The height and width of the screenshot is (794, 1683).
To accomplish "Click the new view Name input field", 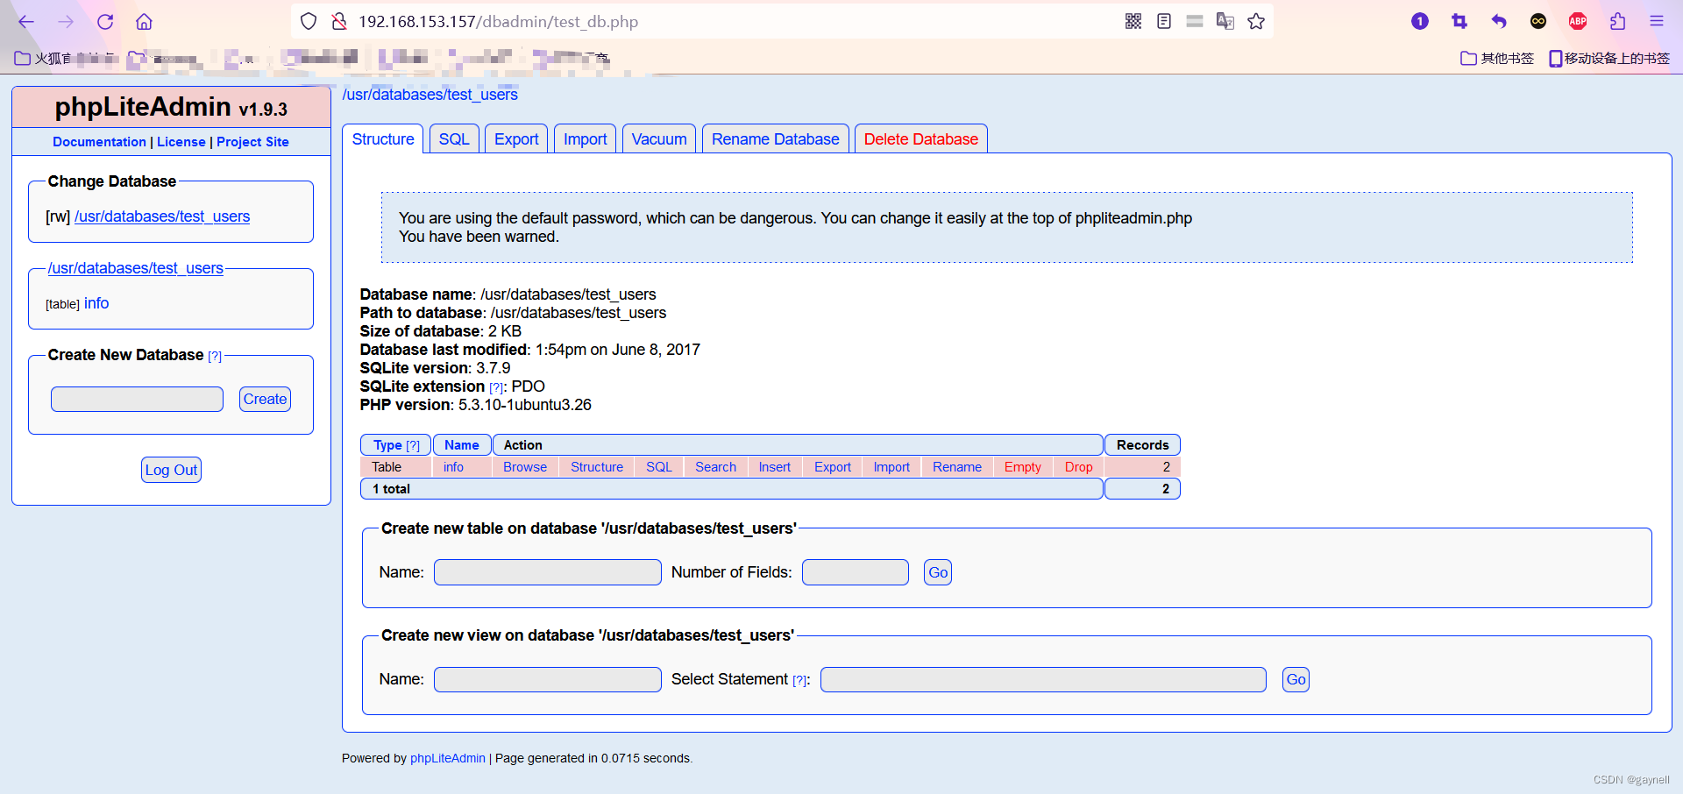I will tap(548, 679).
